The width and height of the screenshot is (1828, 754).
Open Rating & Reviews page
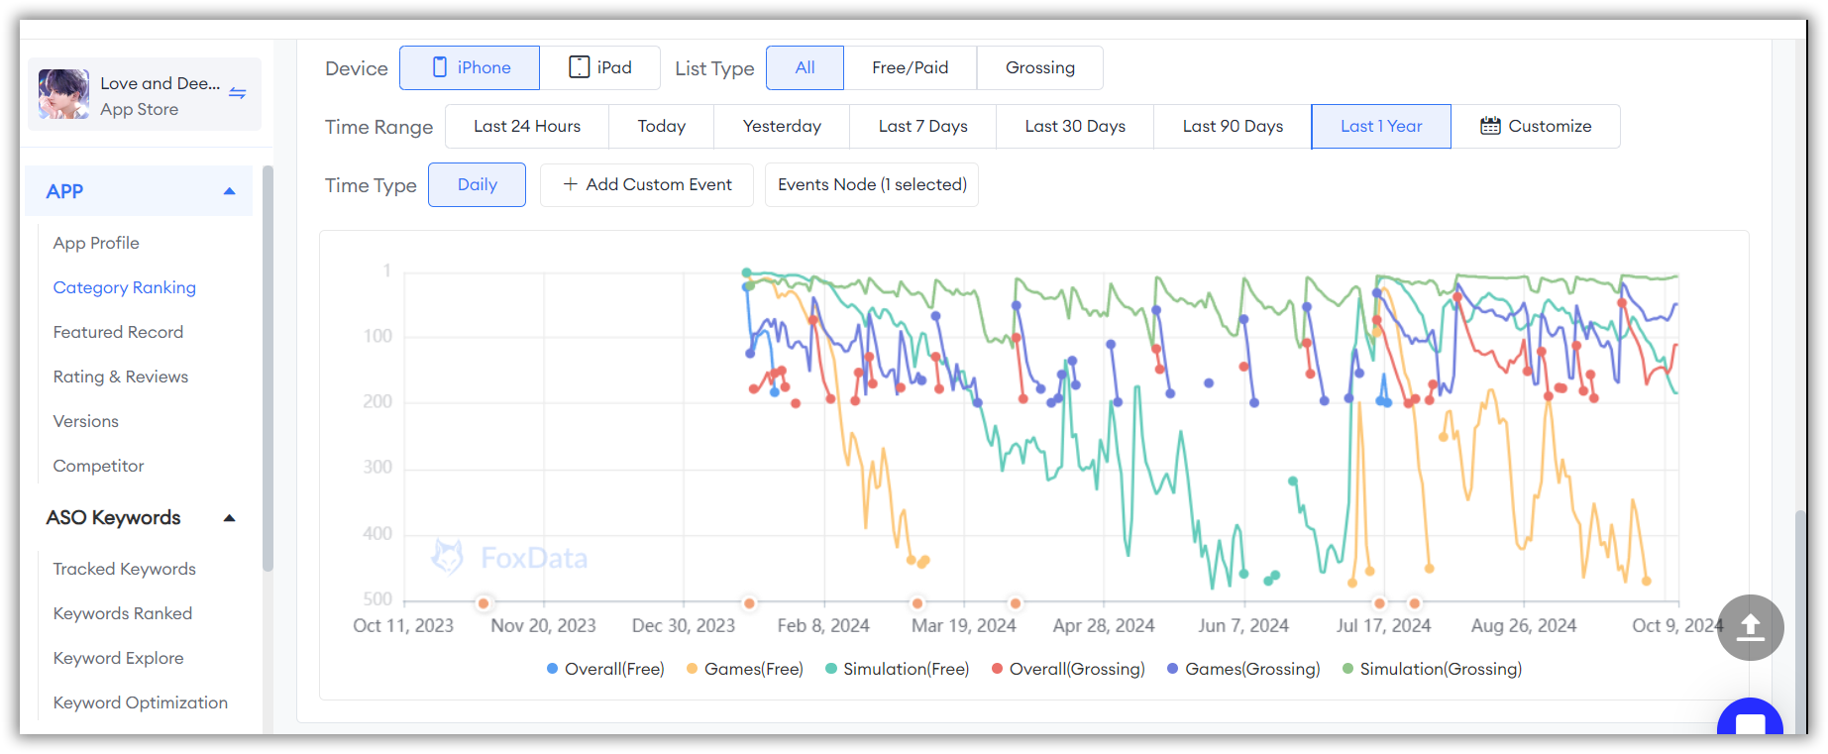(x=121, y=377)
